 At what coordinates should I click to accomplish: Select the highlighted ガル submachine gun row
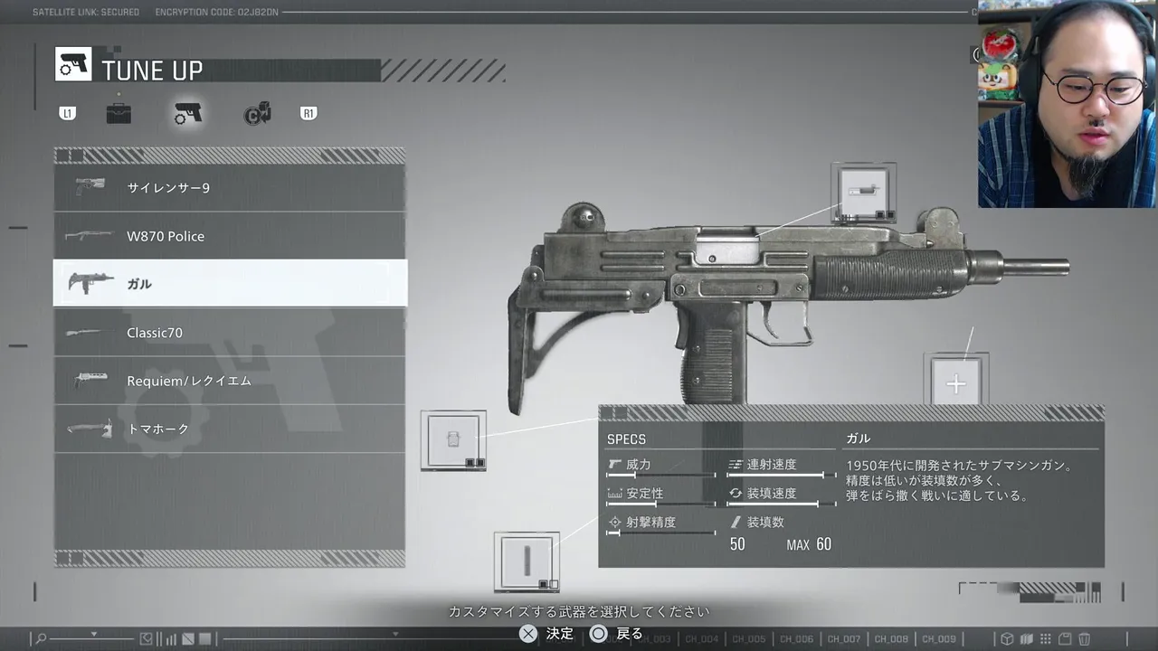pyautogui.click(x=230, y=283)
